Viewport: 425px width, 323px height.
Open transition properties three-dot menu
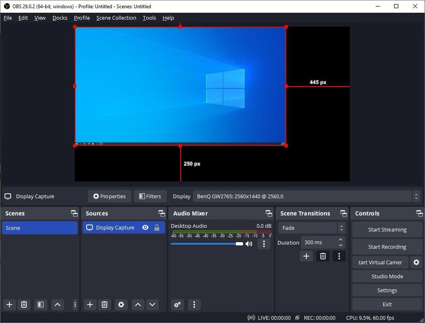[x=339, y=256]
